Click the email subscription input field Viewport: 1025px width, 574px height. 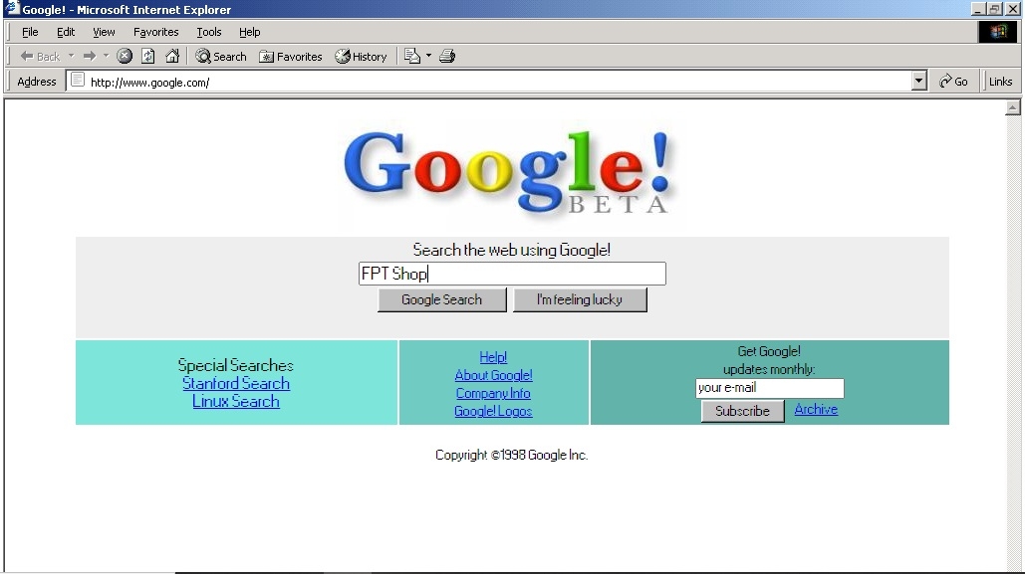(x=769, y=388)
